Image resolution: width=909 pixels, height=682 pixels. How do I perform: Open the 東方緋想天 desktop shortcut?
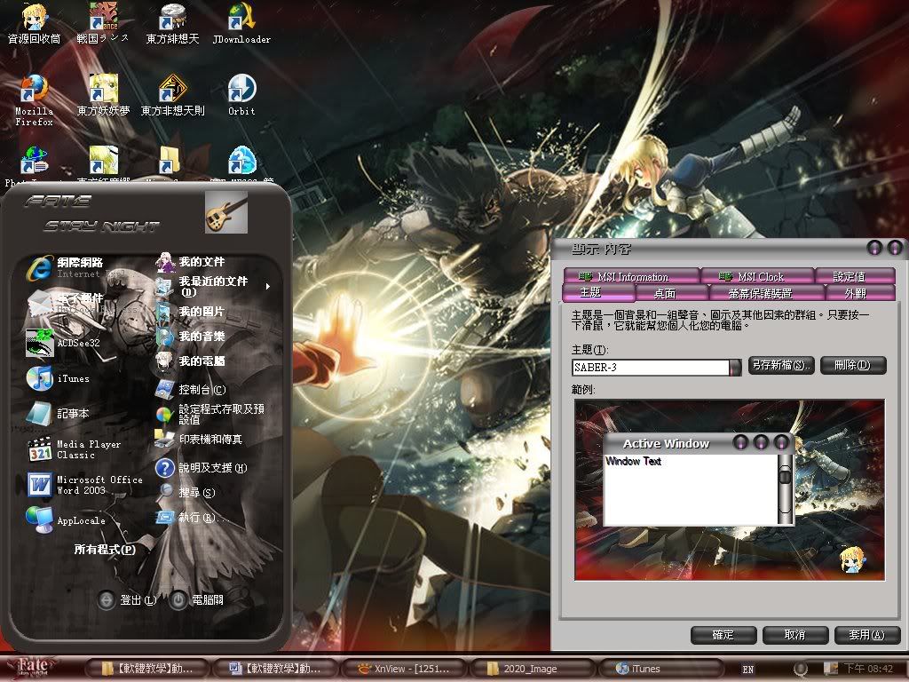coord(173,23)
